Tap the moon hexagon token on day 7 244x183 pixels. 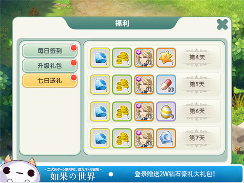tap(166, 138)
